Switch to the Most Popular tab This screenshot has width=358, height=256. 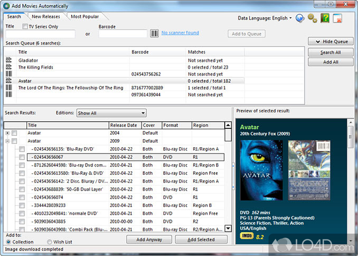click(85, 17)
